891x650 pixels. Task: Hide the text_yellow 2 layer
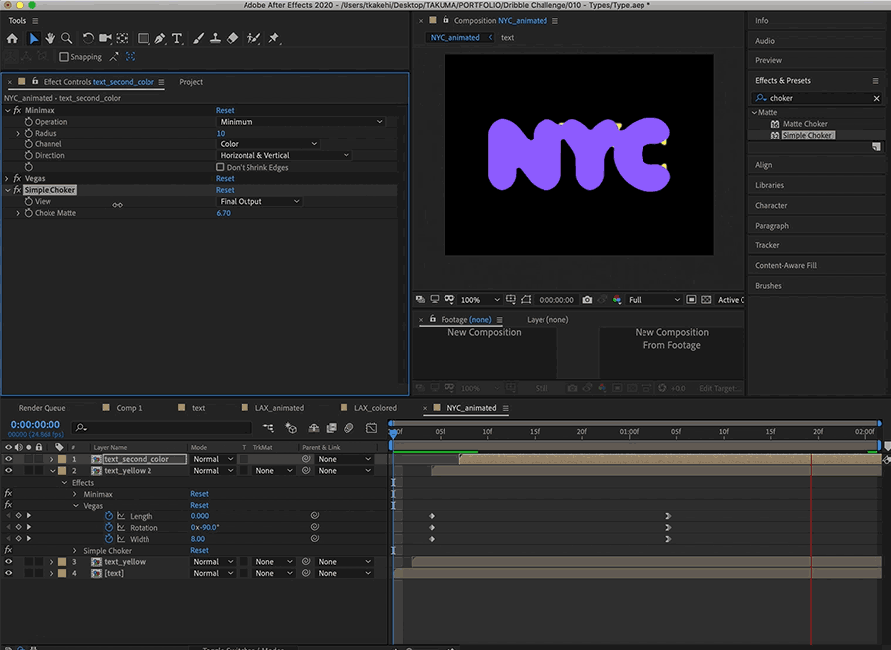(8, 471)
